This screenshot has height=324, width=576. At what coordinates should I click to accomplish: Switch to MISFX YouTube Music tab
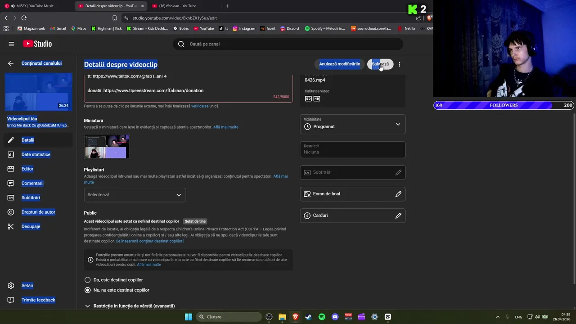pyautogui.click(x=36, y=6)
